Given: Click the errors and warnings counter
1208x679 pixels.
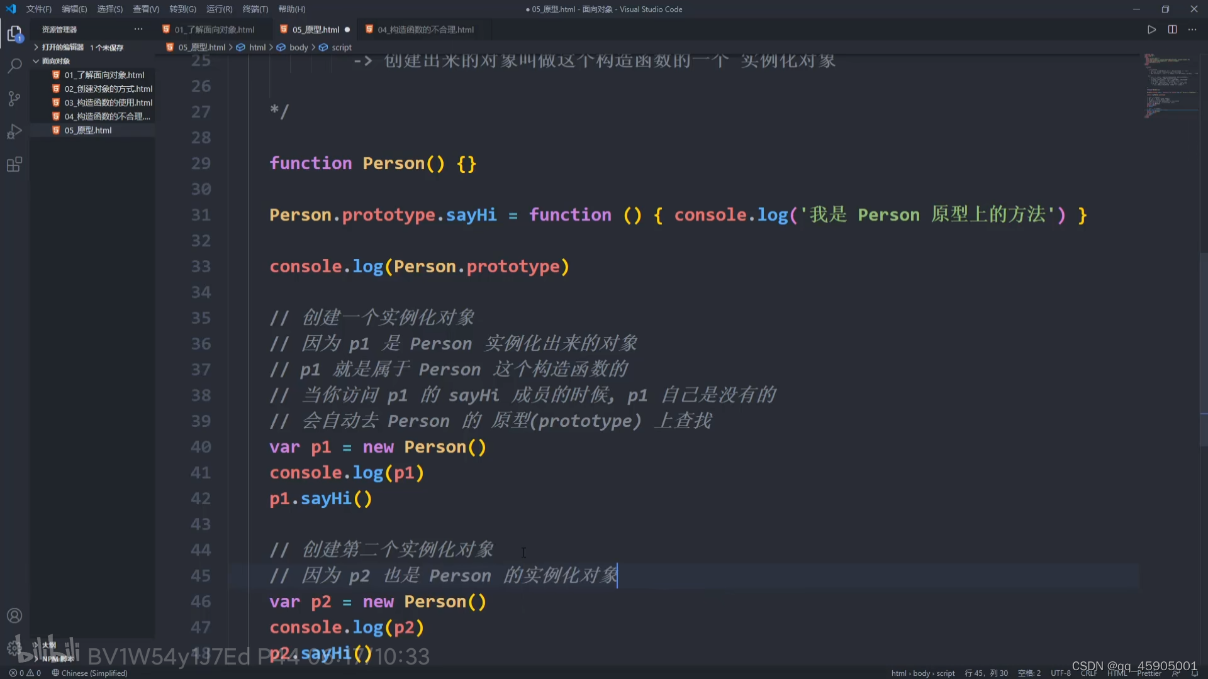Looking at the screenshot, I should pos(24,673).
